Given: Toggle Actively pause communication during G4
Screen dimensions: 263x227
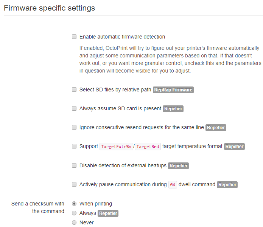Looking at the screenshot, I should (74, 184).
